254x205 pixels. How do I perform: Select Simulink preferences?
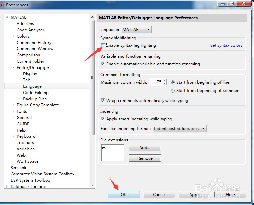tap(18, 168)
